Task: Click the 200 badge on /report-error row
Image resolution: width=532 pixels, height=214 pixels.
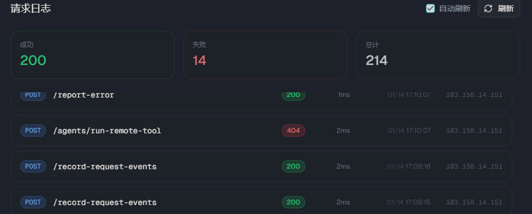Action: (x=293, y=96)
